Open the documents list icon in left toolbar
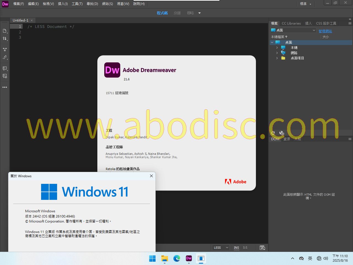 [5, 31]
